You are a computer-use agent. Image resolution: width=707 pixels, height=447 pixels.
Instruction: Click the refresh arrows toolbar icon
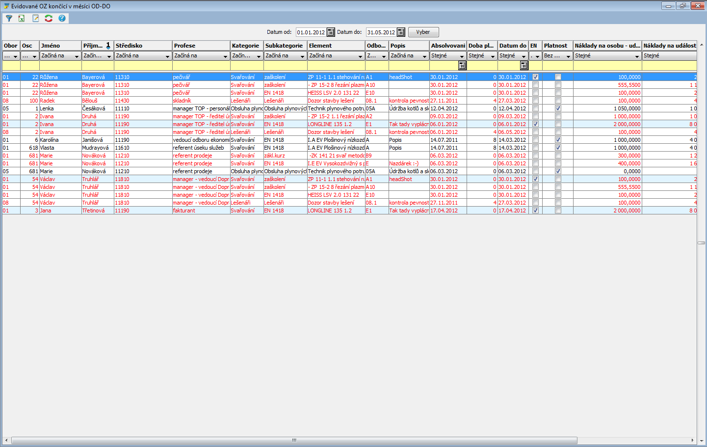[x=49, y=18]
